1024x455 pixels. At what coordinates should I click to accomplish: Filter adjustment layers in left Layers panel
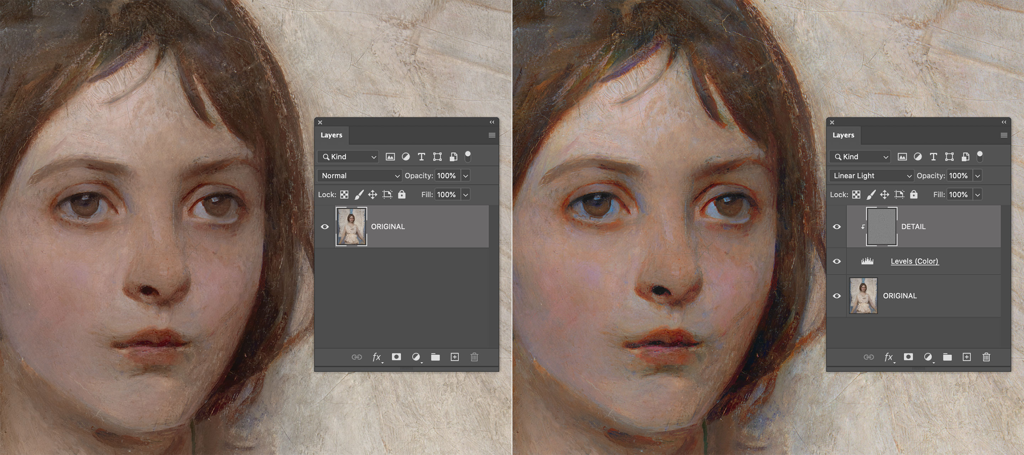point(405,157)
